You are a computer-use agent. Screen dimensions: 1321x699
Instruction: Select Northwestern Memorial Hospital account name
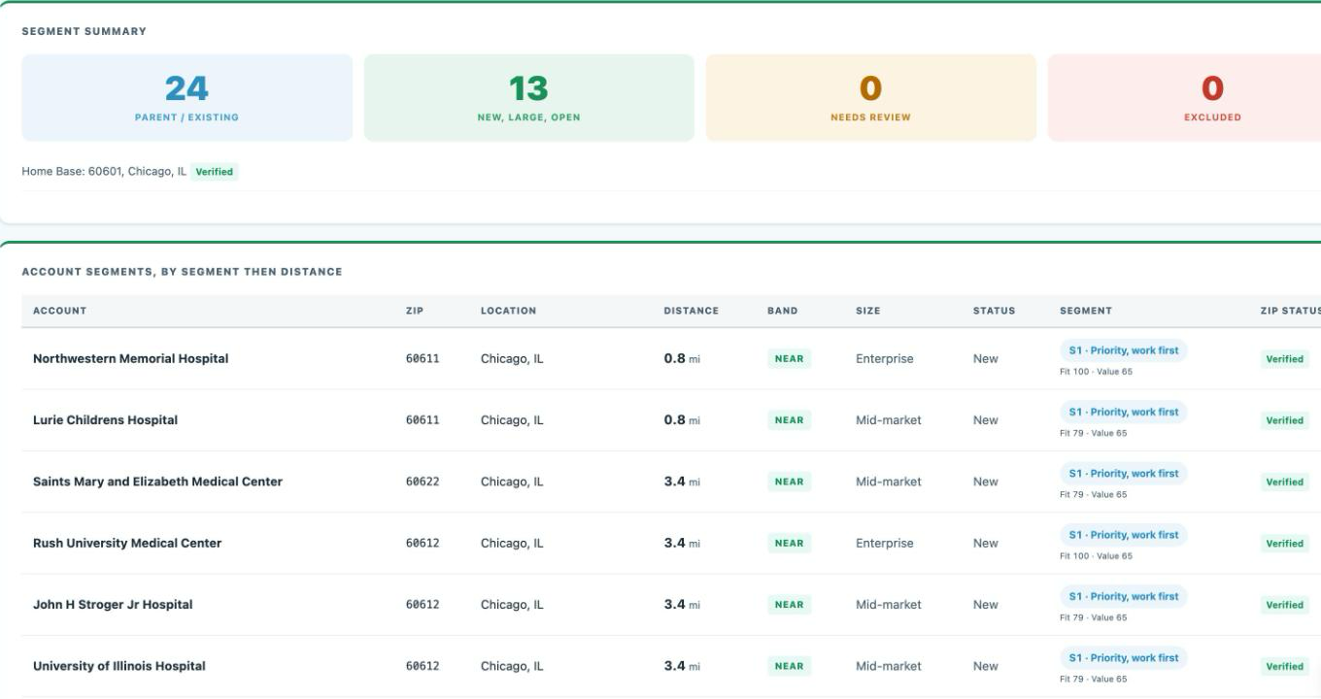131,358
